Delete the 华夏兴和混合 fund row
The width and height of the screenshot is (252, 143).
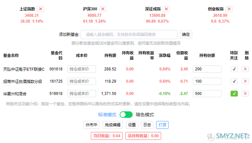click(245, 93)
